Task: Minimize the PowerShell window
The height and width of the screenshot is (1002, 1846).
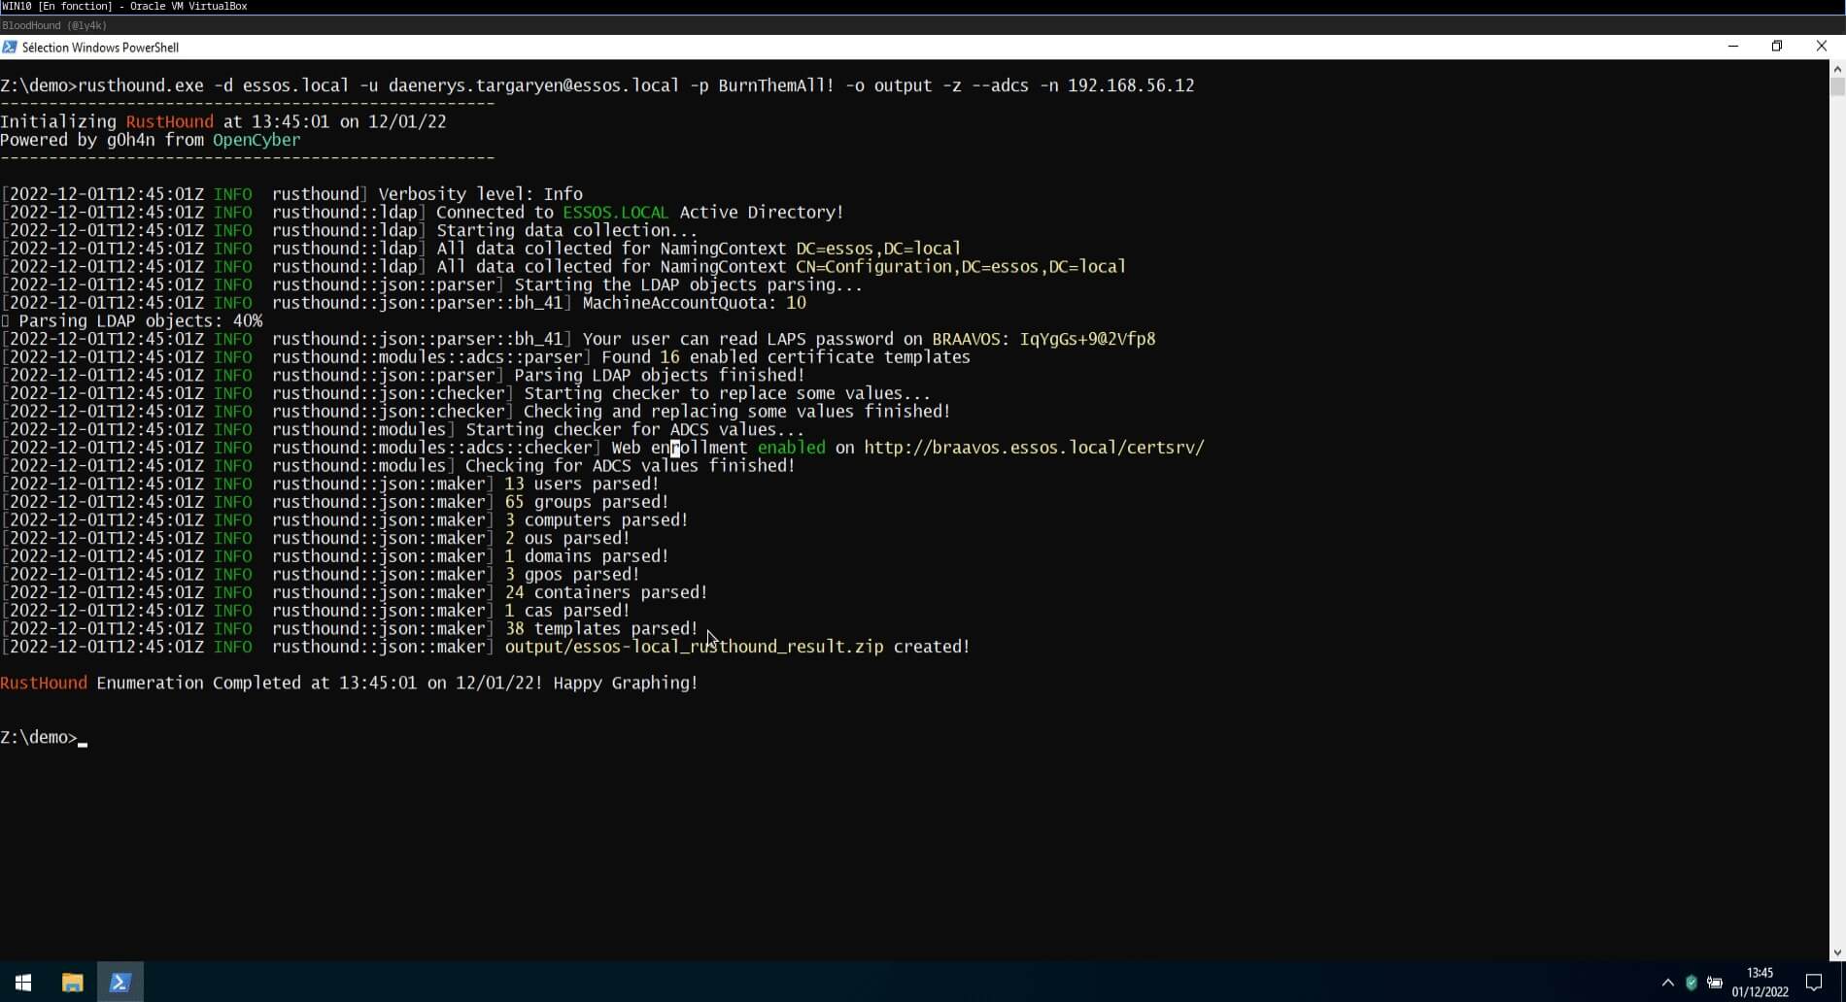Action: coord(1733,47)
